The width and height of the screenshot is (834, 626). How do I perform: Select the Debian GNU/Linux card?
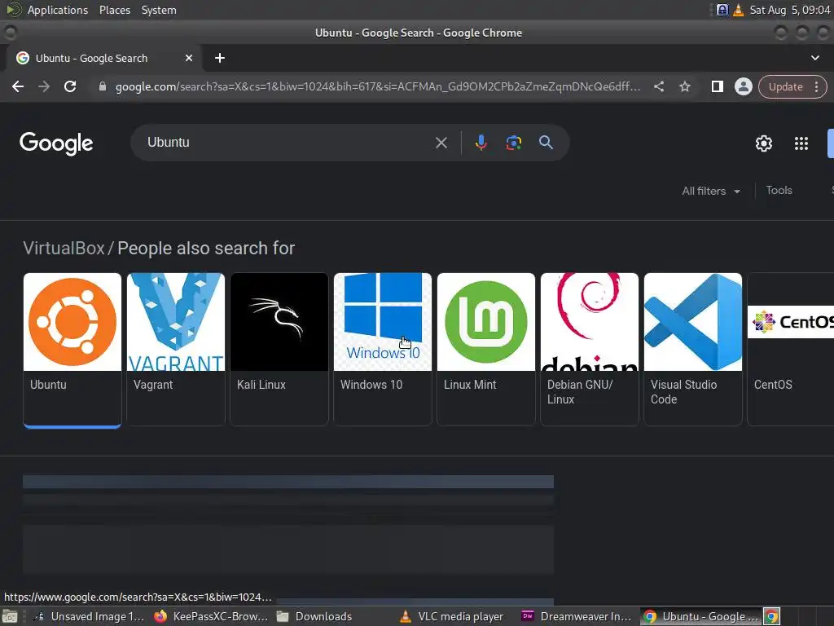coord(590,350)
